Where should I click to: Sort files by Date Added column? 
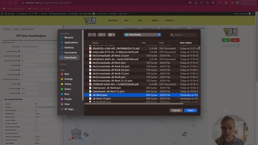click(185, 43)
